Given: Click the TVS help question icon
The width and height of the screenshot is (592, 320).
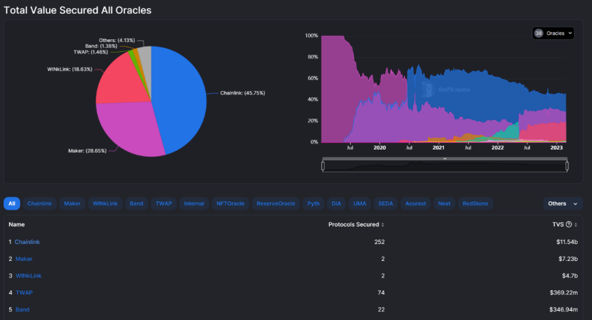Looking at the screenshot, I should point(568,224).
